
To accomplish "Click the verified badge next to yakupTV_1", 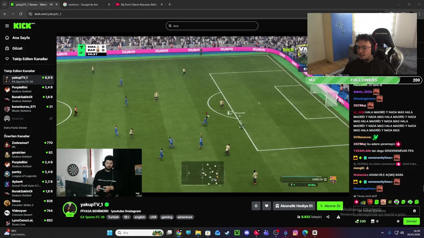I will click(107, 205).
